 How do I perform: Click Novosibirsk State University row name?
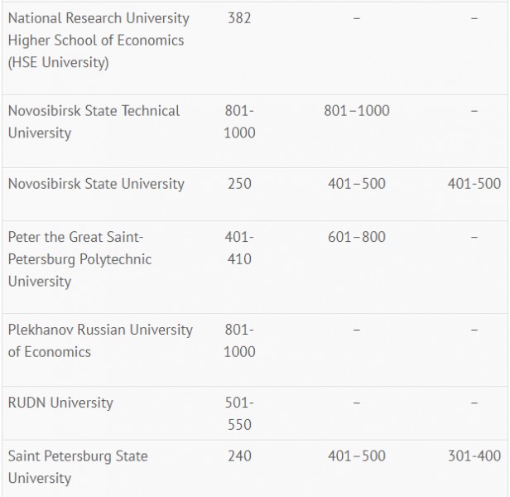96,184
